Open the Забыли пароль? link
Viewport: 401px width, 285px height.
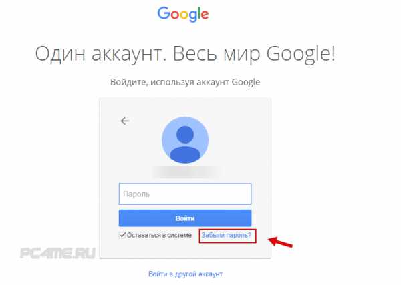[227, 235]
